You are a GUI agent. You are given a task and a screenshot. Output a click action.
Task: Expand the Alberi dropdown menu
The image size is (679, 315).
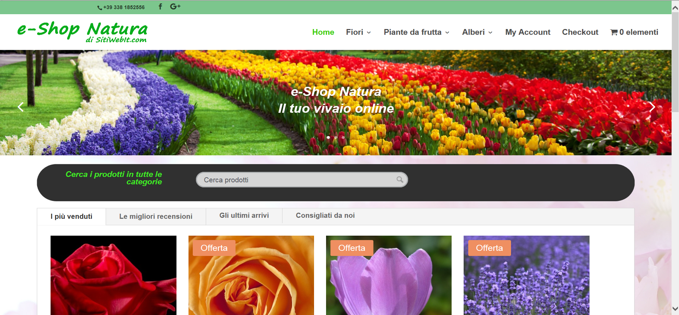tap(477, 32)
